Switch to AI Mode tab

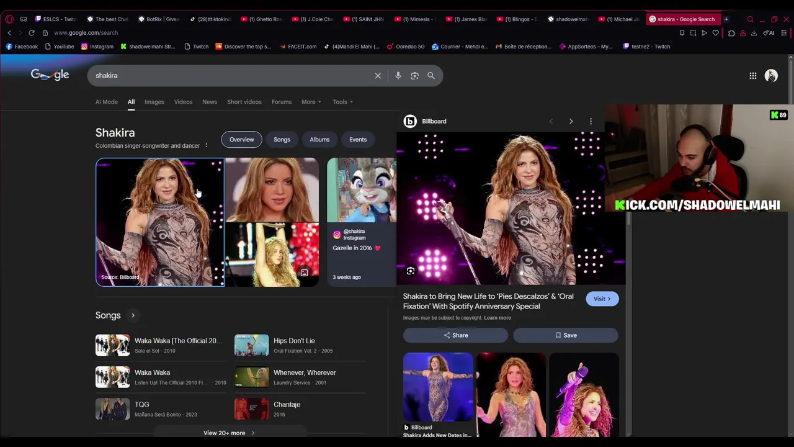107,102
